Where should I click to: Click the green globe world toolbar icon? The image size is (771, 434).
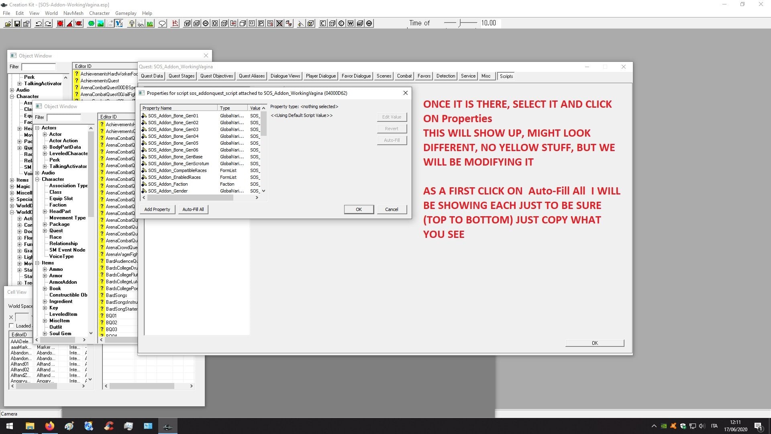coord(91,23)
